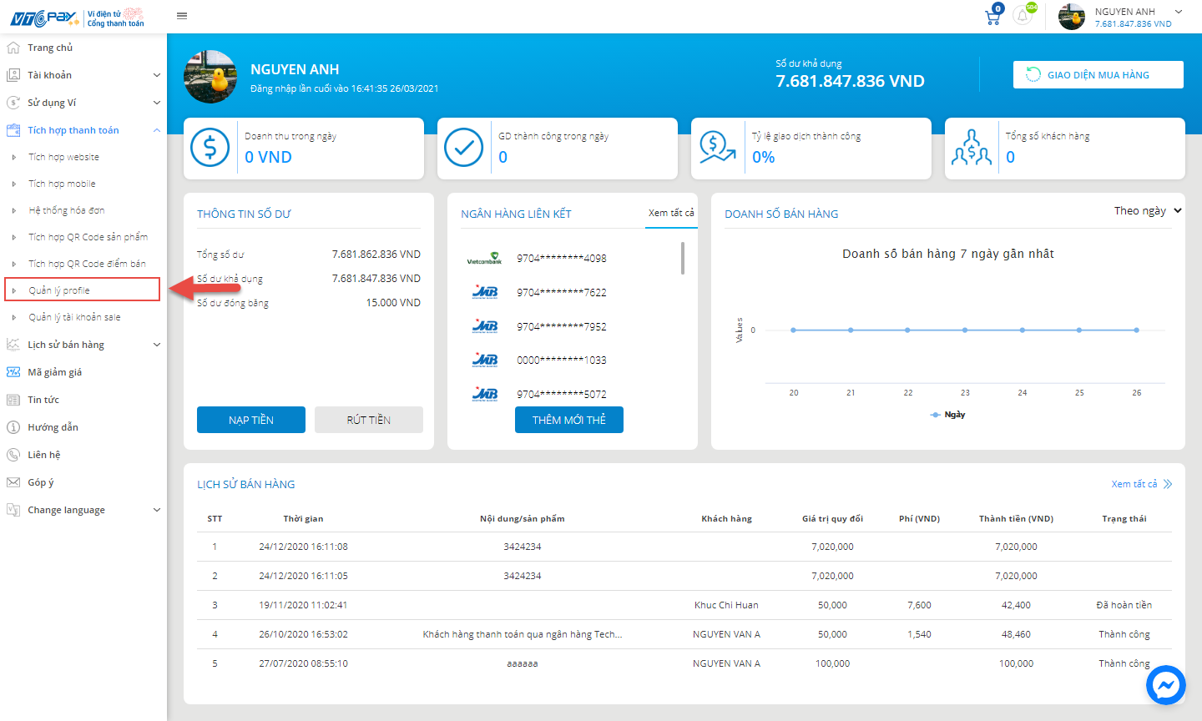Open the Messenger chat bubble

click(1165, 685)
